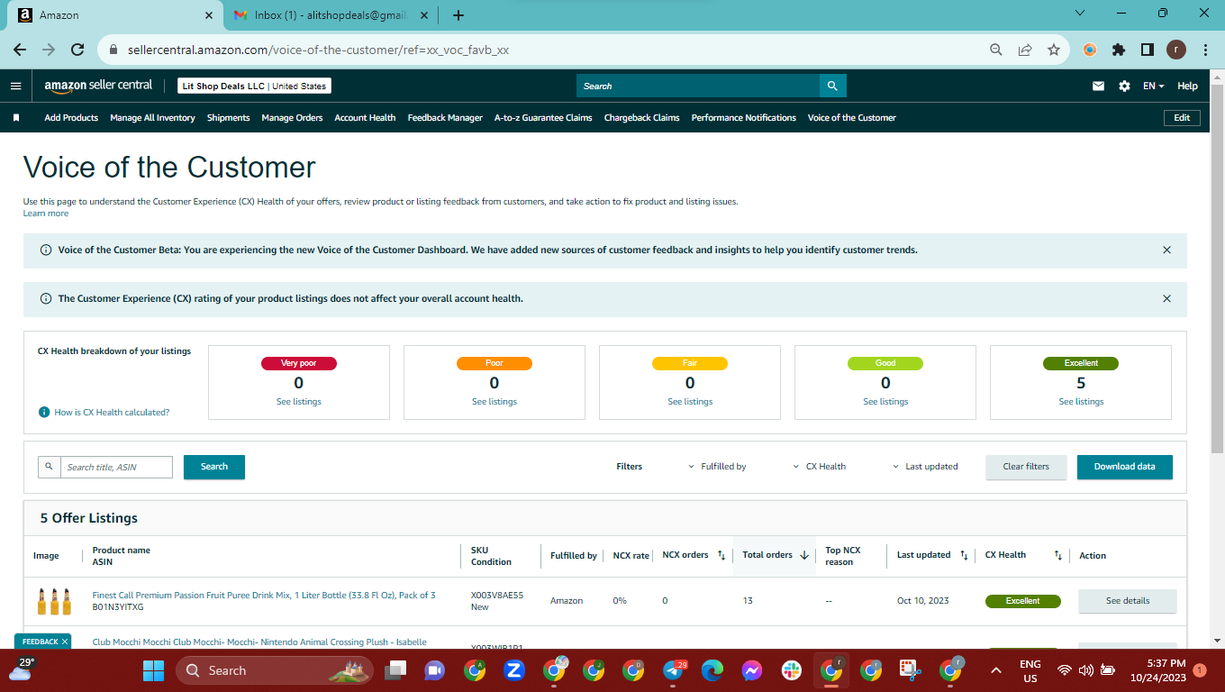Reload the page with the refresh icon
Screen dimensions: 1225x692
(x=77, y=50)
